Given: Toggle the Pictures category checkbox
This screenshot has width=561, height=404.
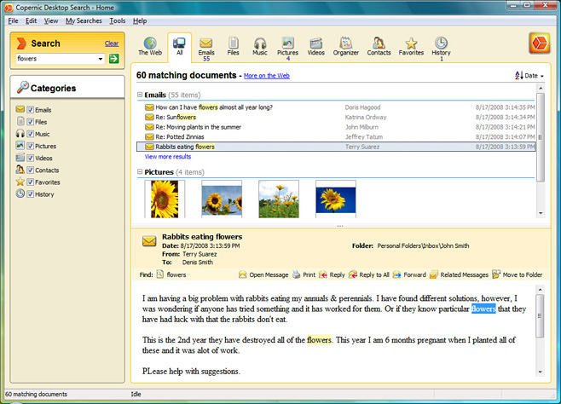Looking at the screenshot, I should click(31, 146).
